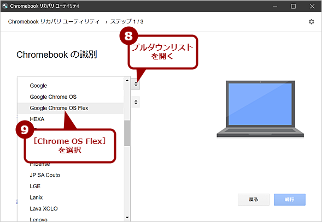Screen dimensions: 322x222
Task: Click the Chromebook recovery utility title-bar wrench icon
Action: pyautogui.click(x=5, y=6)
